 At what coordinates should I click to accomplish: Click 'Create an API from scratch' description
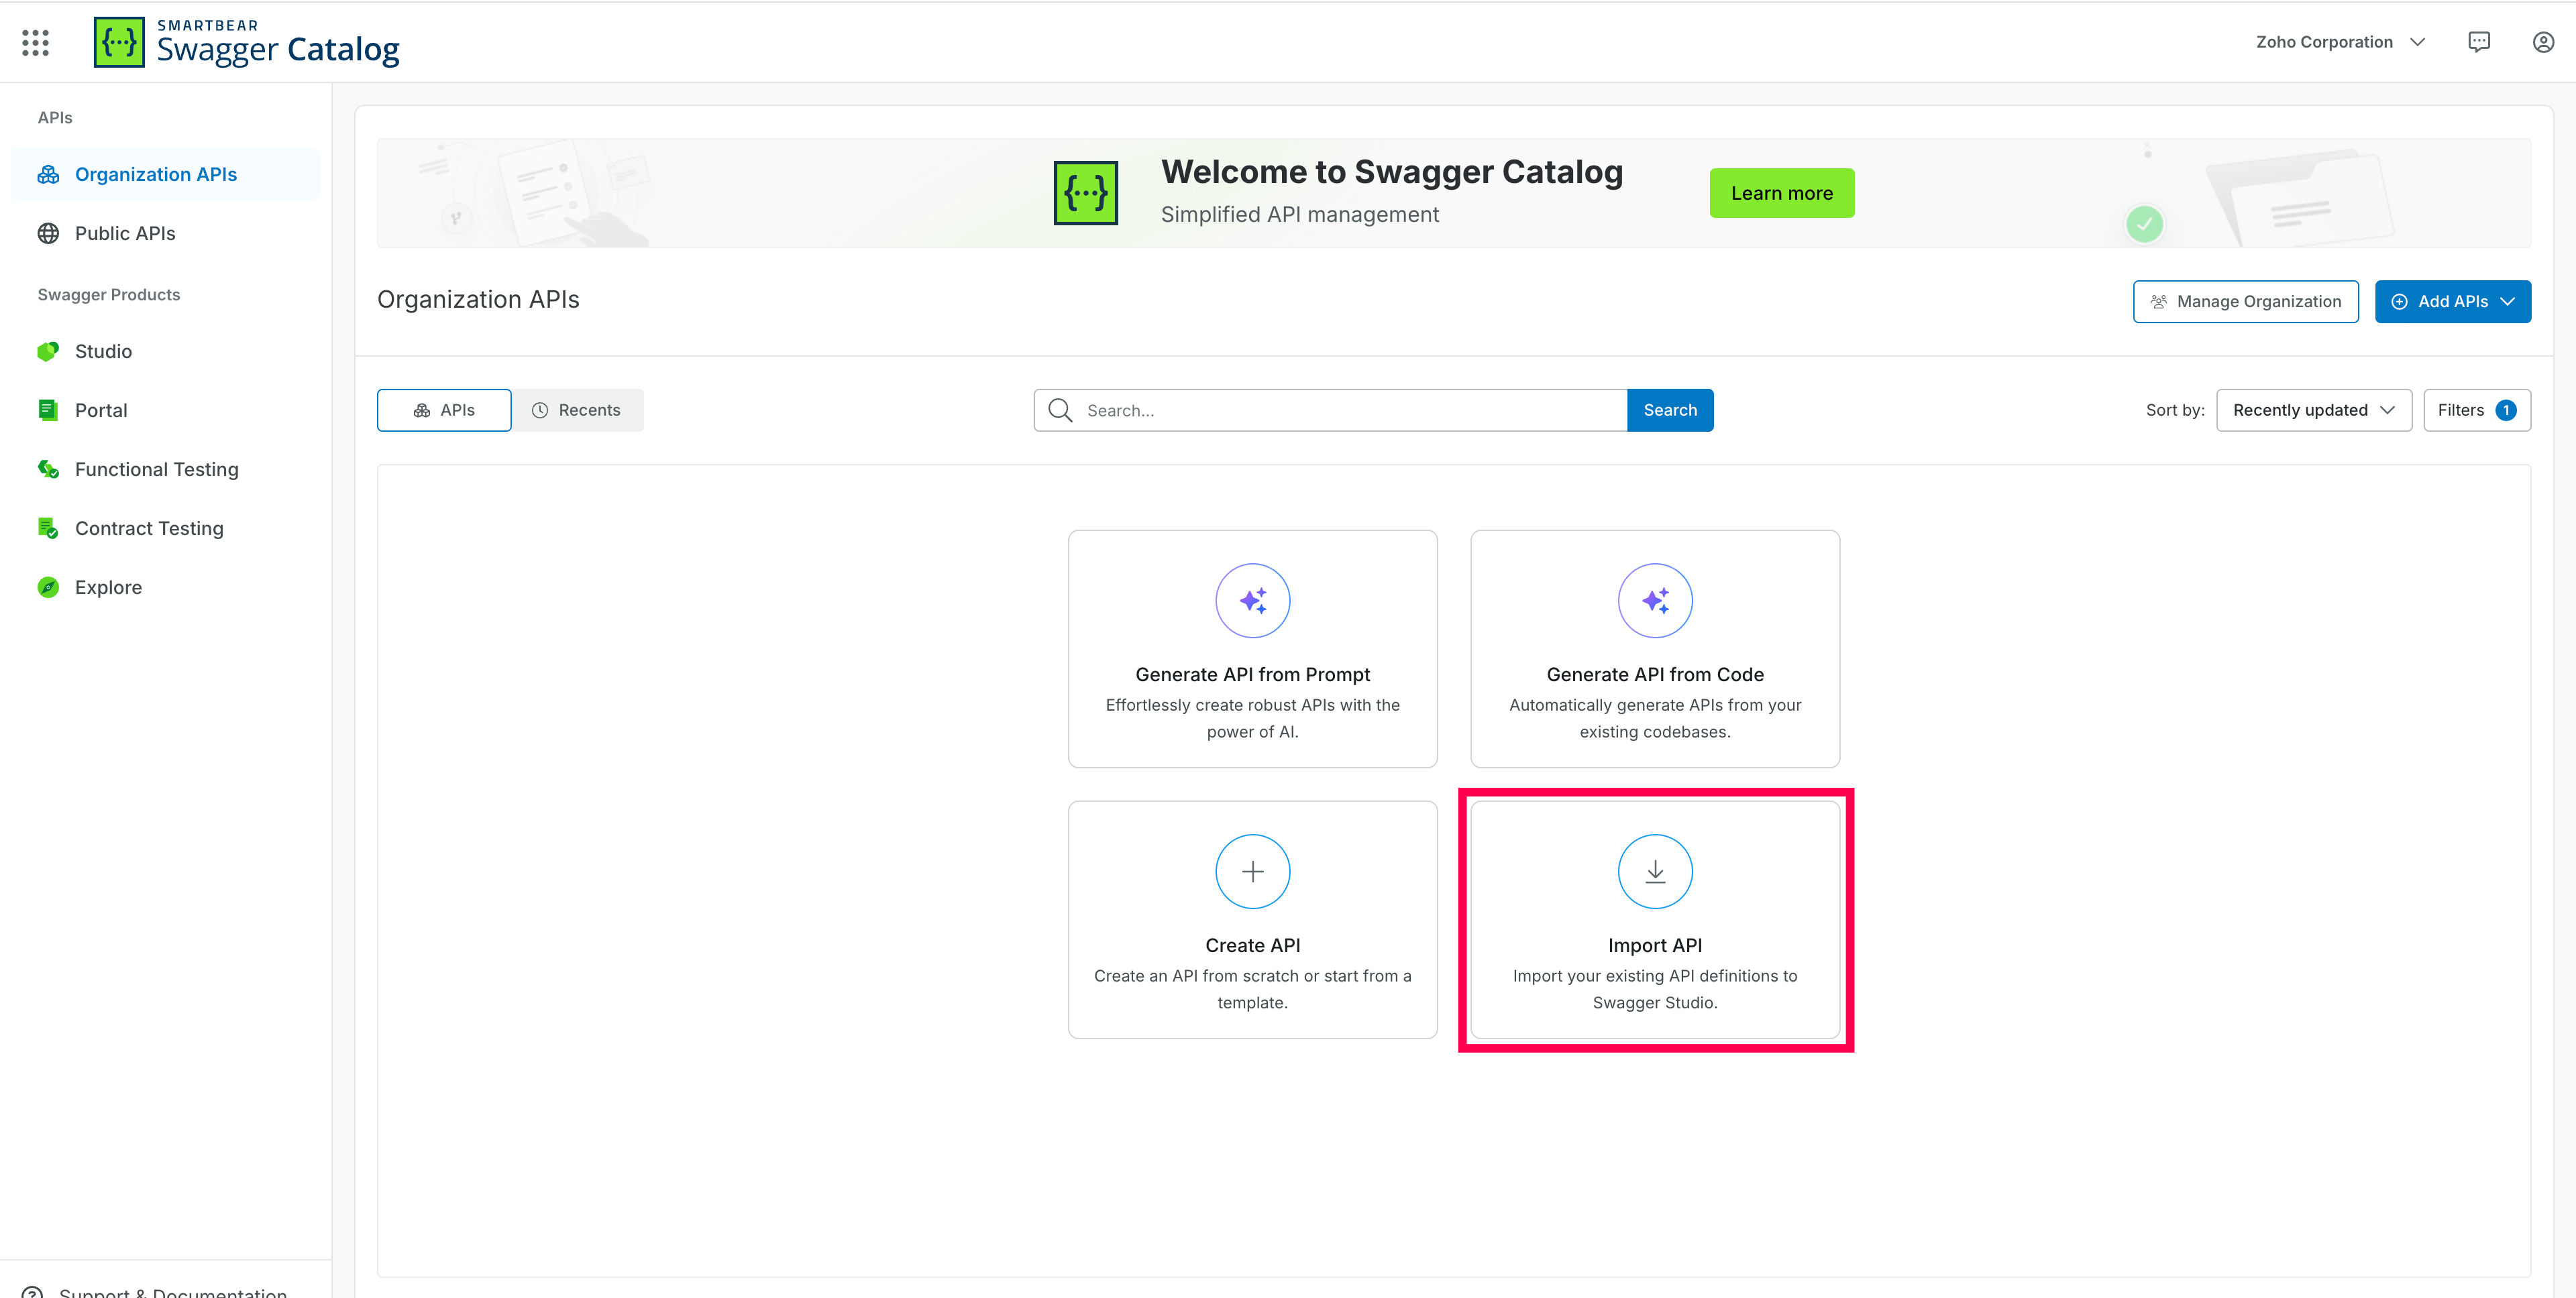(1252, 989)
